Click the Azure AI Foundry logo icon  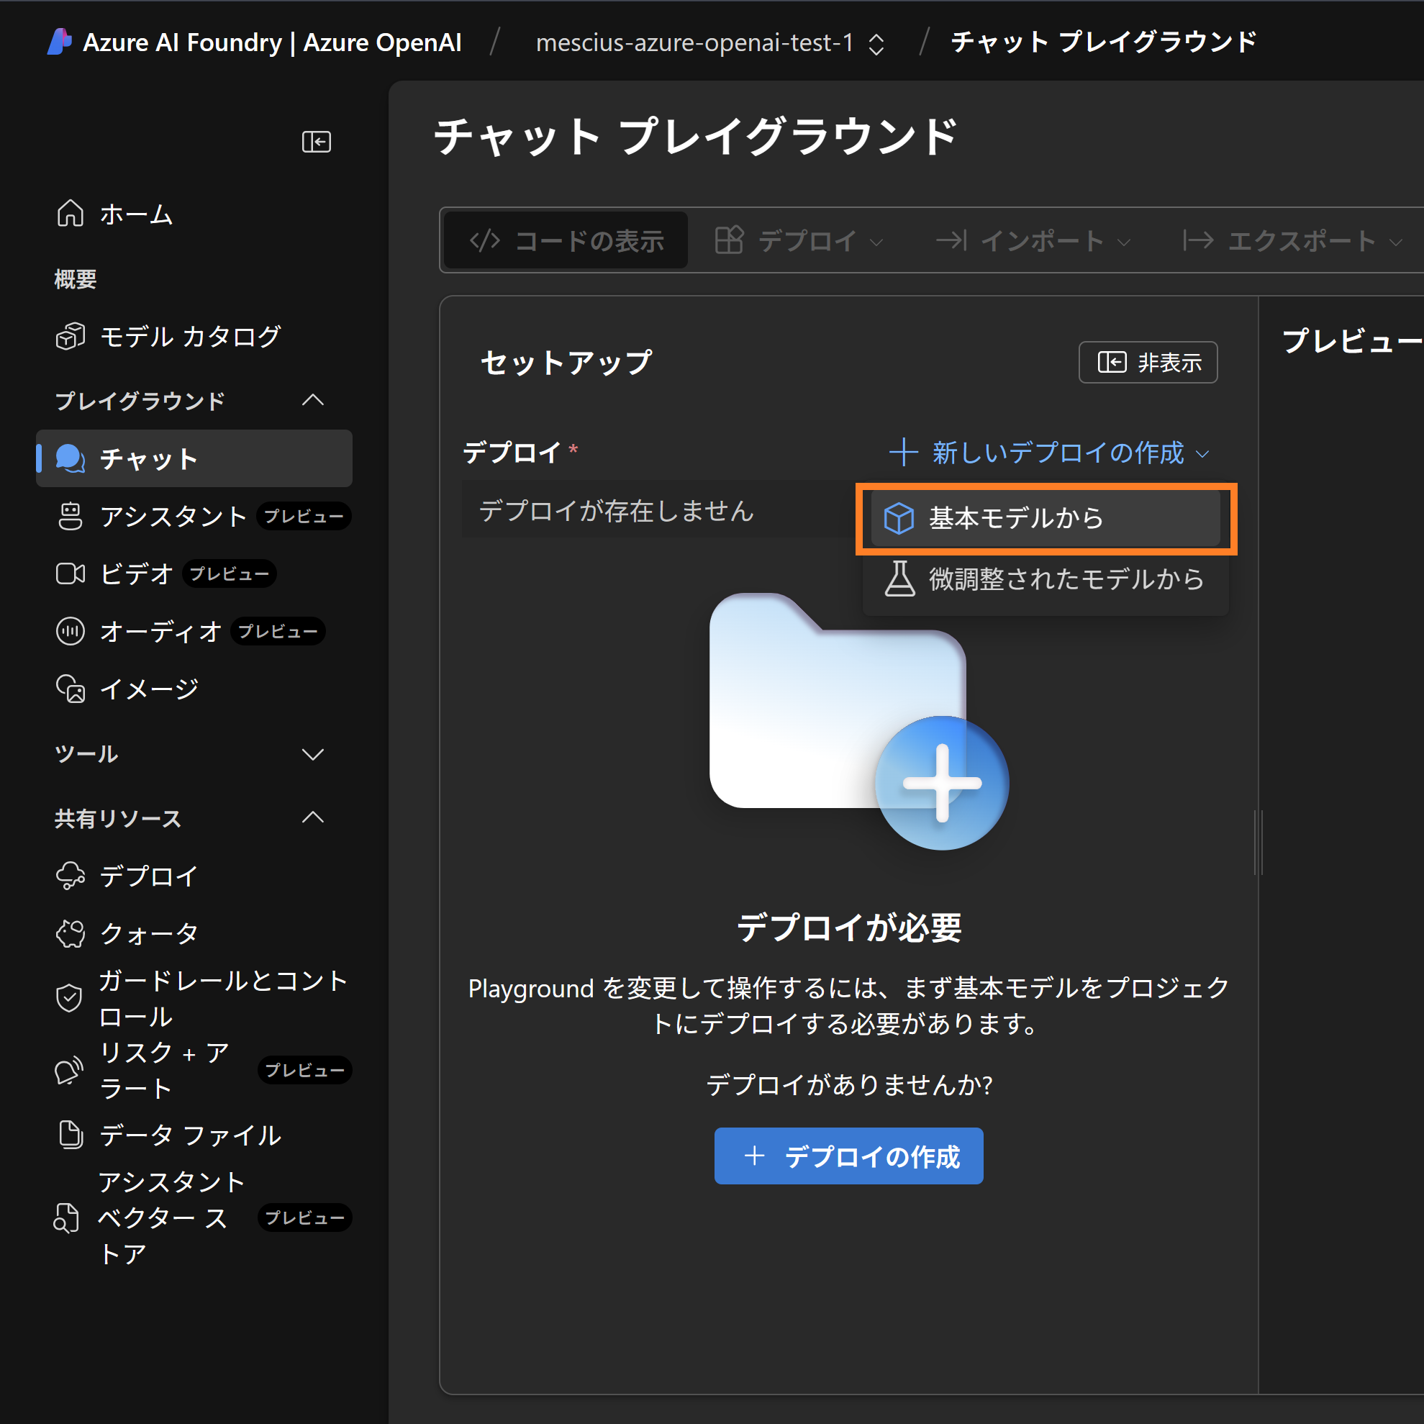pyautogui.click(x=60, y=42)
